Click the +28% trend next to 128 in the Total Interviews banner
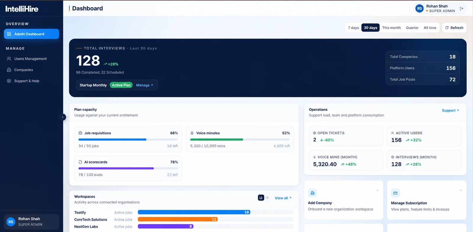This screenshot has width=473, height=232. pos(111,64)
